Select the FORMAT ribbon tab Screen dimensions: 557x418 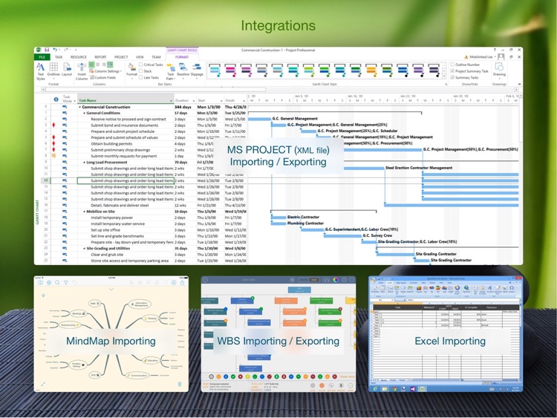point(182,57)
